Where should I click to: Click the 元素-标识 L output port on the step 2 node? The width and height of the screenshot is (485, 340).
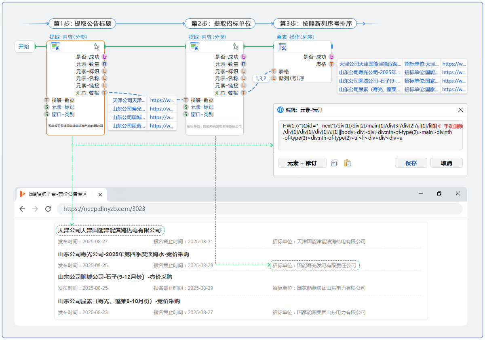(243, 71)
